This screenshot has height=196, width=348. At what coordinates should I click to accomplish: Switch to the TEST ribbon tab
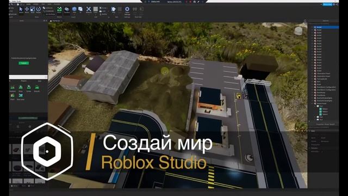[43, 4]
